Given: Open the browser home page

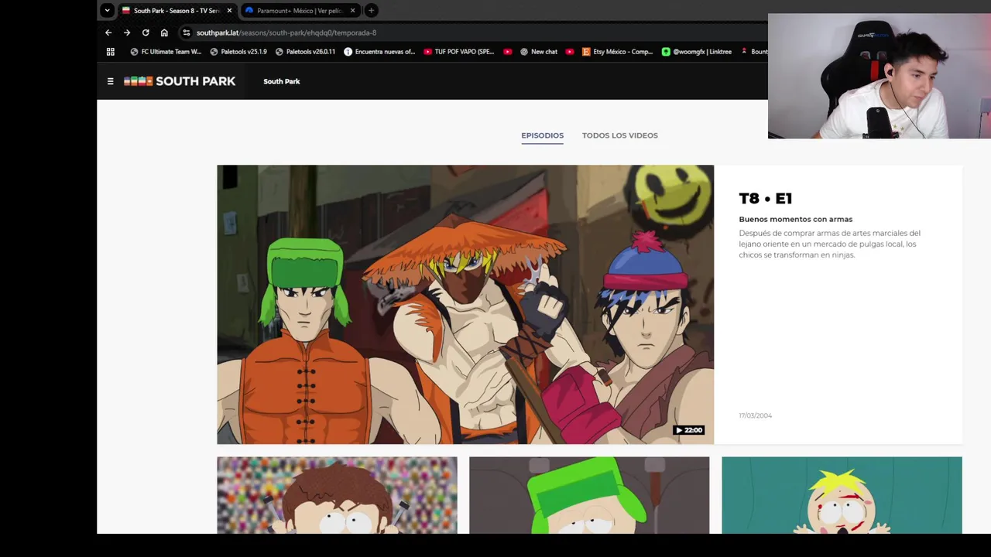Looking at the screenshot, I should pyautogui.click(x=164, y=32).
